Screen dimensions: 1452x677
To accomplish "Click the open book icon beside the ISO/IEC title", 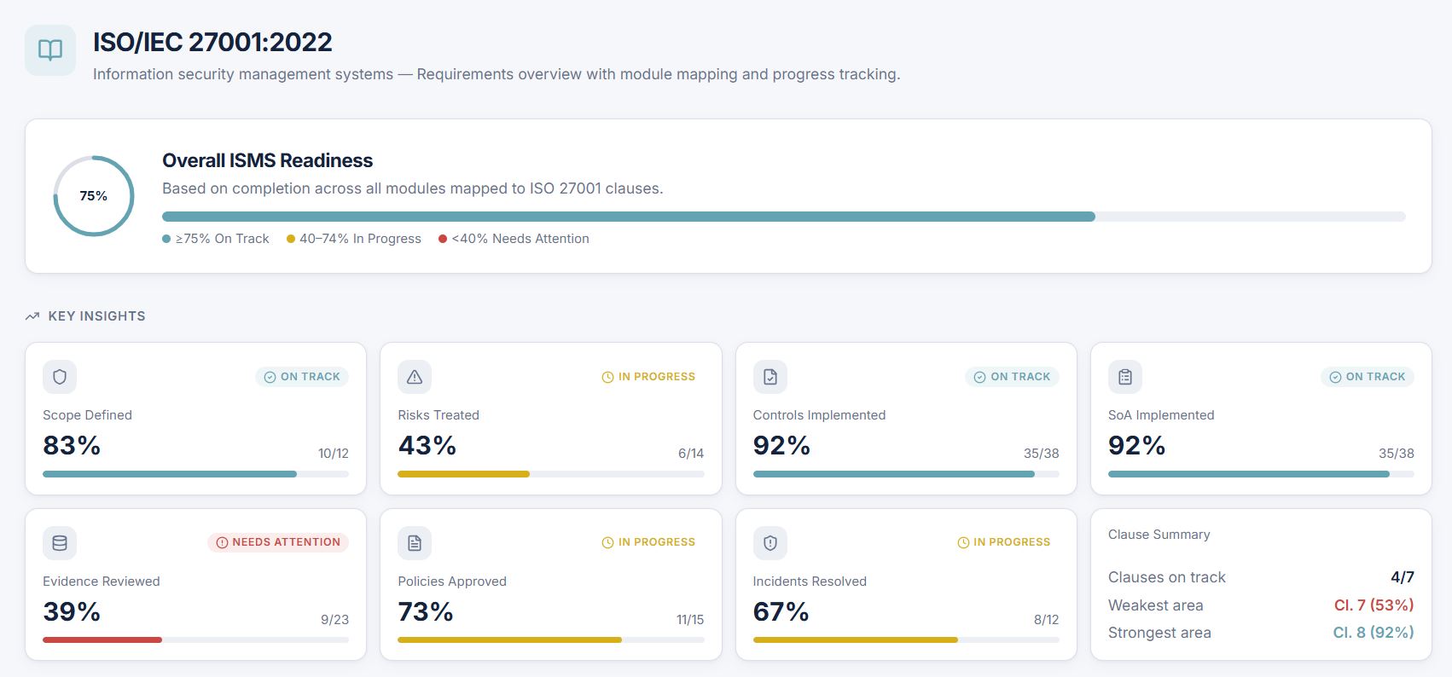I will pyautogui.click(x=50, y=50).
